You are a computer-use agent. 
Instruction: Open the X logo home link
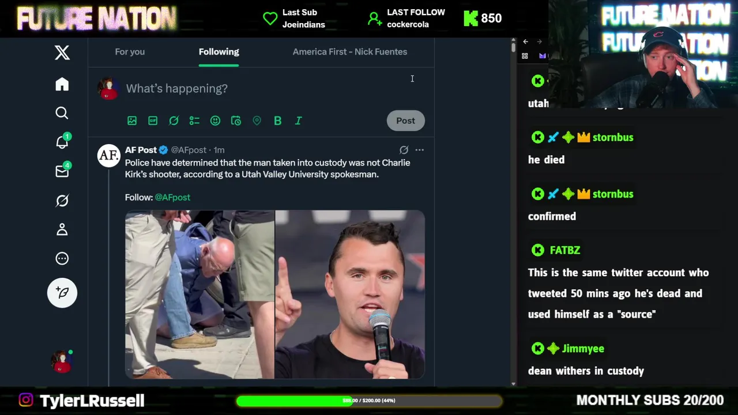pyautogui.click(x=62, y=52)
